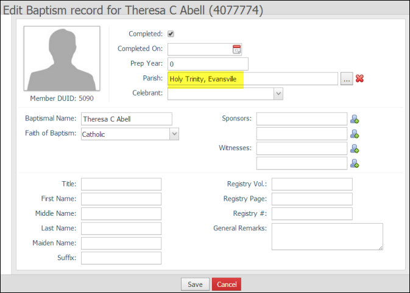Click into the General Remarks text area
Screen dimensions: 410x293
click(x=327, y=236)
